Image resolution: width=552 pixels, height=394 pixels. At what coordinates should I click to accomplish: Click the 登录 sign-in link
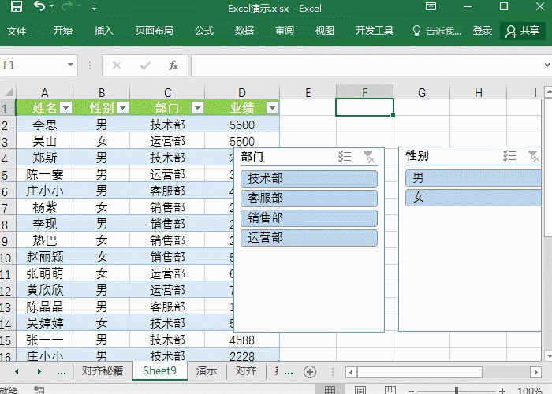pyautogui.click(x=483, y=31)
